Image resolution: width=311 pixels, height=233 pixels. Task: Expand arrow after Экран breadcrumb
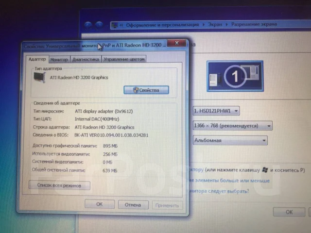pyautogui.click(x=227, y=25)
